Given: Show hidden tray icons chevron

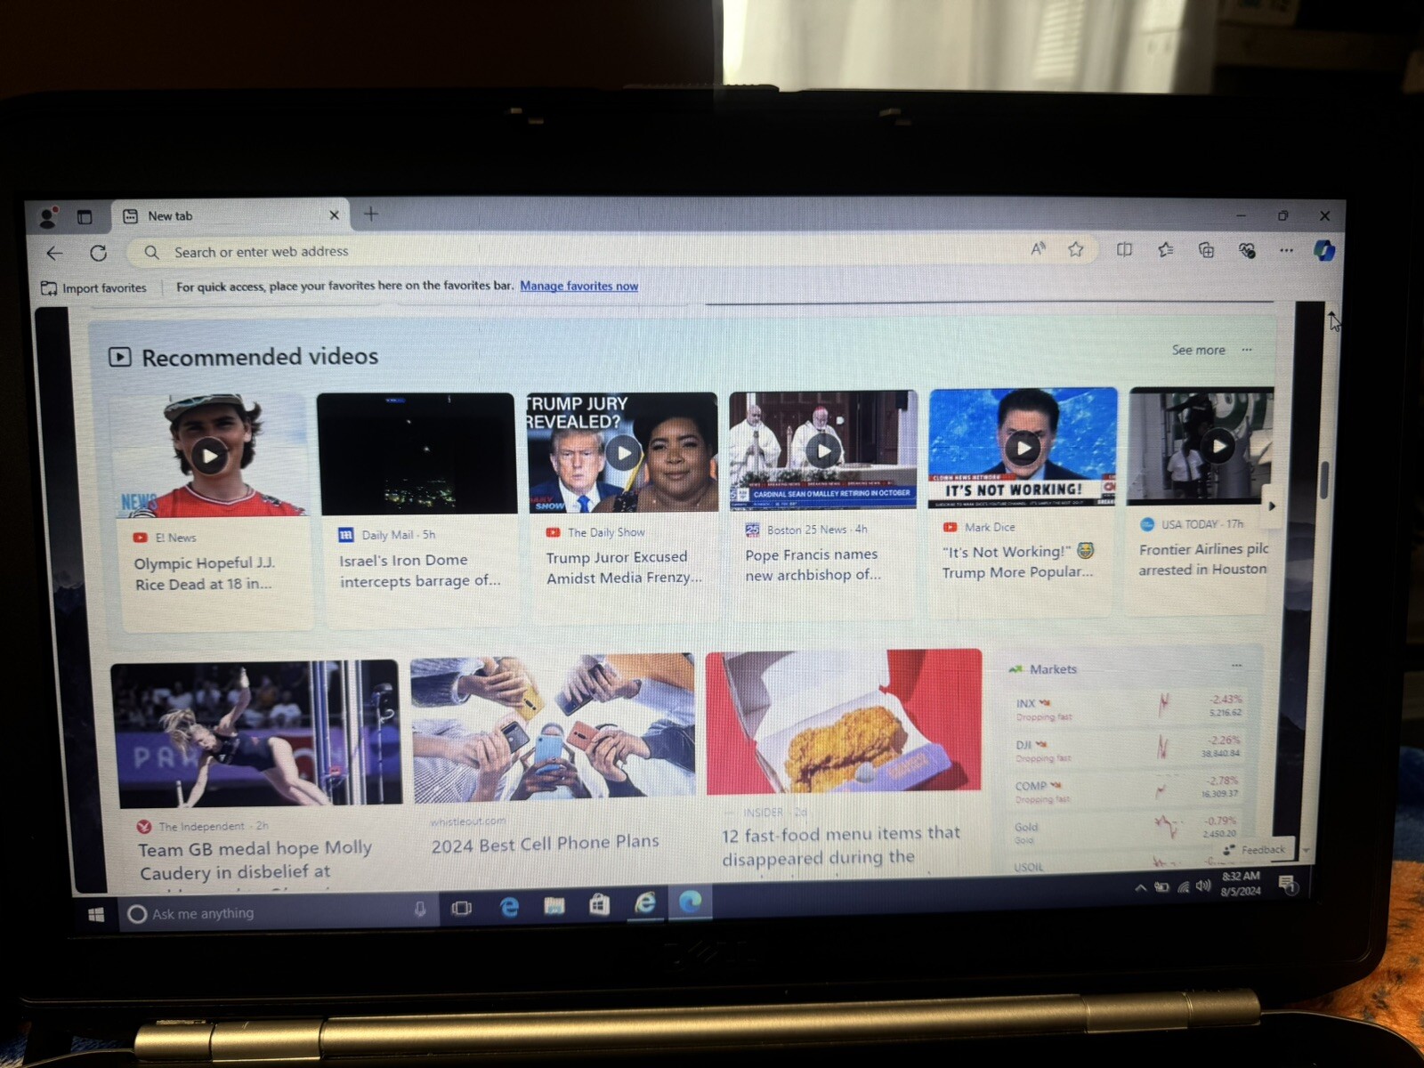Looking at the screenshot, I should click(1140, 887).
